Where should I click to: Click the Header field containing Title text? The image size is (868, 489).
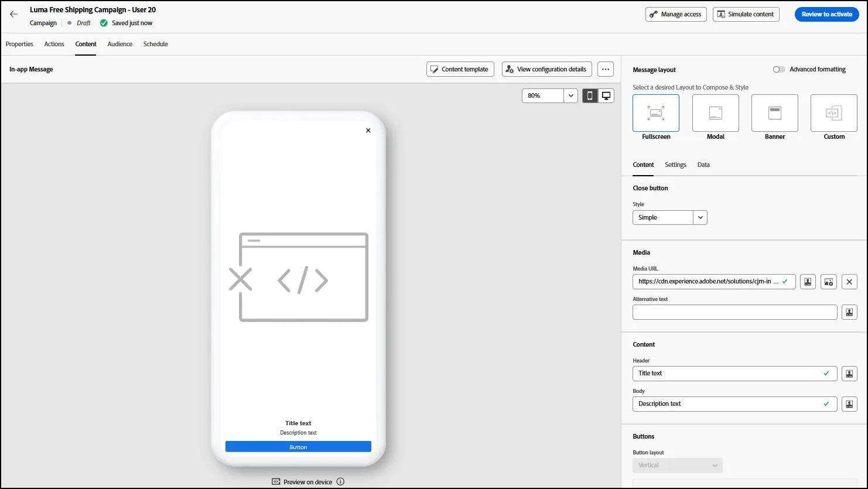tap(735, 373)
